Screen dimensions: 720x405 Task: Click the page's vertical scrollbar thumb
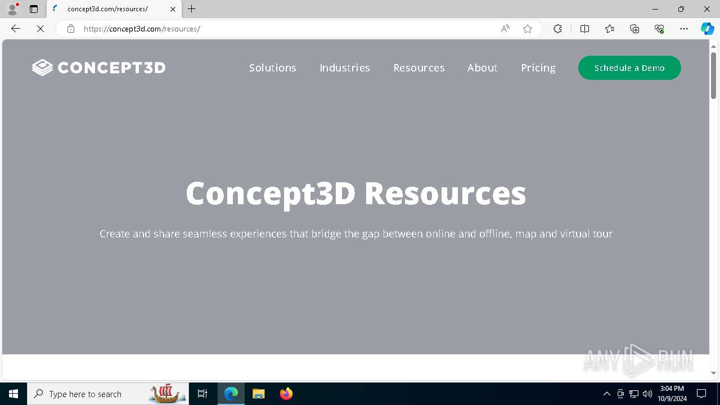(x=713, y=75)
